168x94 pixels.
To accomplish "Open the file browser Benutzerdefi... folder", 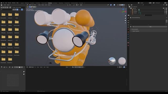I will (x=3, y=15).
